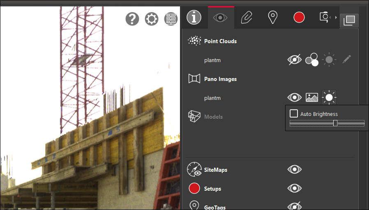Screen dimensions: 369x210
Task: Toggle point cloud plantm visibility eye
Action: [x=294, y=60]
